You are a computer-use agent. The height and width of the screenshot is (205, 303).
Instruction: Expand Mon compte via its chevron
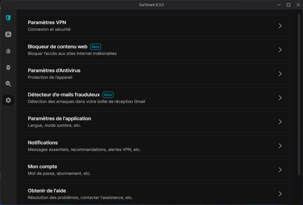pos(280,170)
